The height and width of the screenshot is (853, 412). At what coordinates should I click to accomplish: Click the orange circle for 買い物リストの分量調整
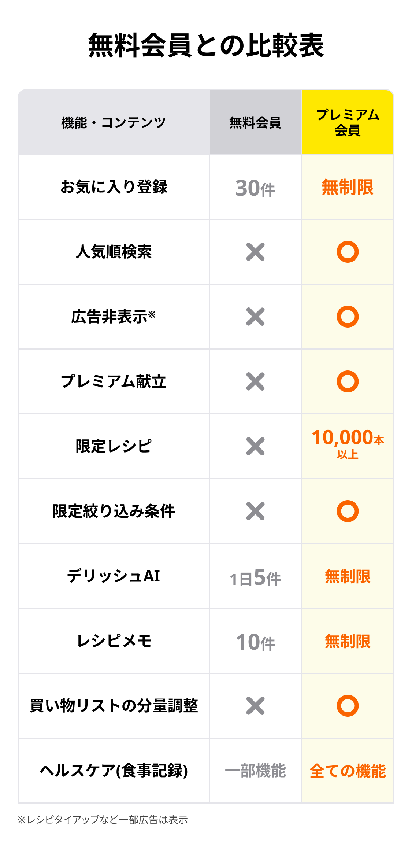[348, 706]
